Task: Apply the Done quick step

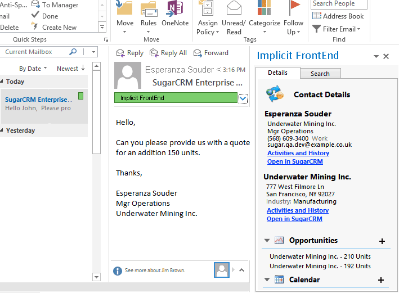Action: point(45,16)
